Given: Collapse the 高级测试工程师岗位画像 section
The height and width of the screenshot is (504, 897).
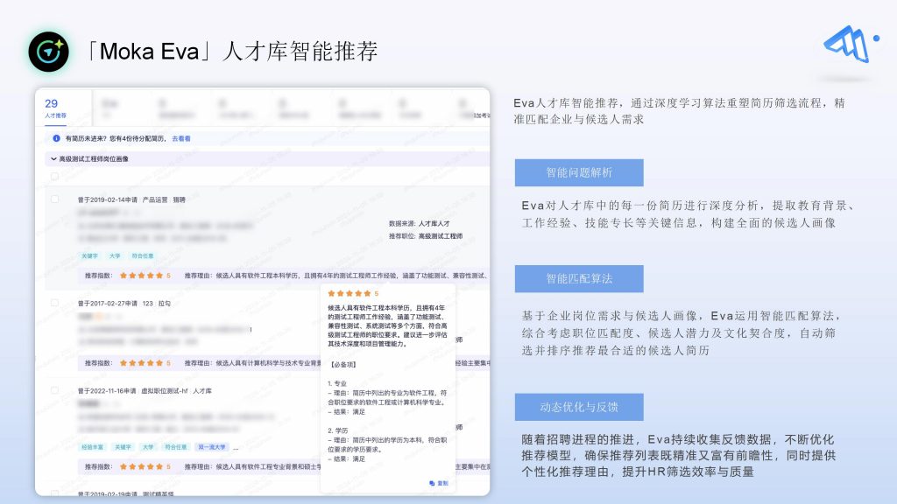Looking at the screenshot, I should (x=53, y=159).
